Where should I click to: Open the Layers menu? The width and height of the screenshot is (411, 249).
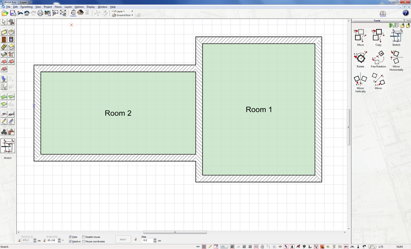(68, 7)
